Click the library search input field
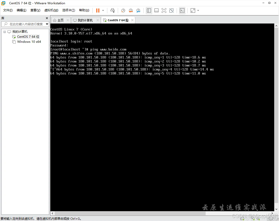This screenshot has height=221, width=279. click(x=25, y=24)
